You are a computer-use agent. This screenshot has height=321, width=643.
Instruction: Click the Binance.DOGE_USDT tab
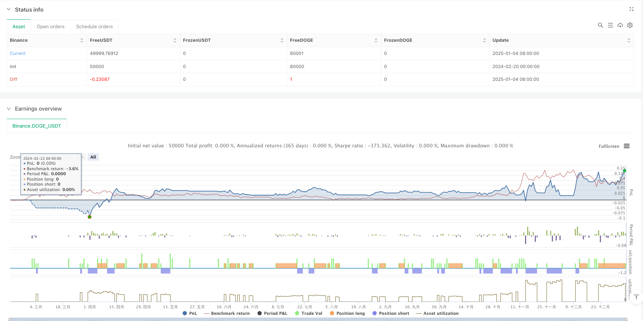(x=37, y=126)
